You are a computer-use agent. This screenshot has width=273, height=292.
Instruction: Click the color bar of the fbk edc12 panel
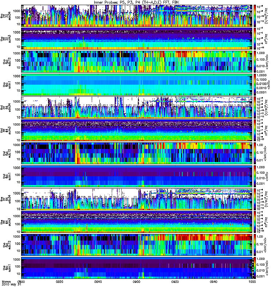click(255, 245)
